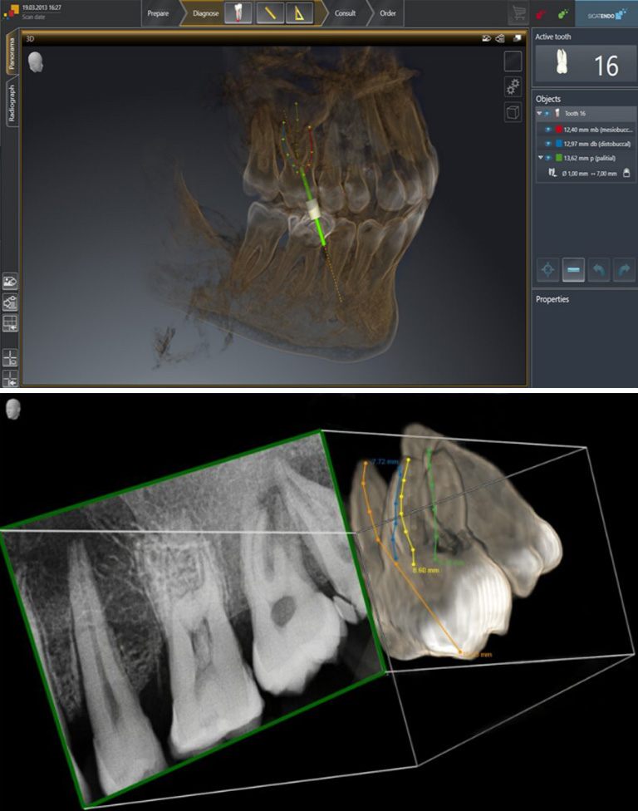The image size is (638, 811).
Task: Open the 3D view gear settings
Action: (513, 87)
